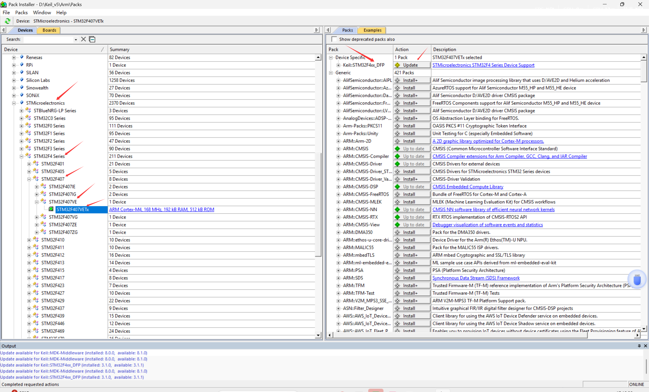Click Install for ARM::CMSIS-FreeRTOS pack
649x392 pixels.
(412, 194)
